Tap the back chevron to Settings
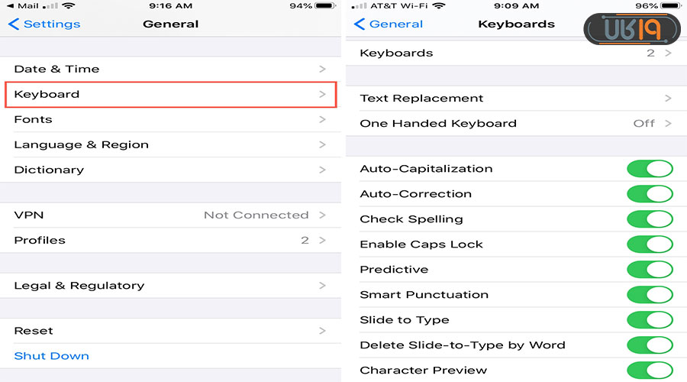 tap(13, 24)
